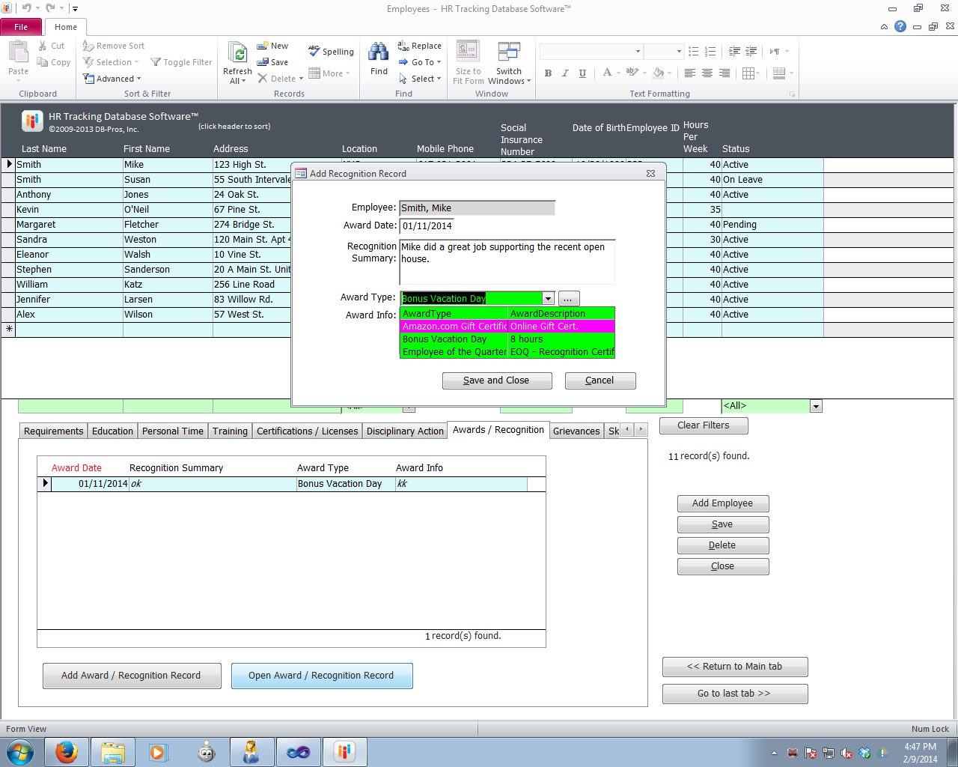This screenshot has height=767, width=958.
Task: Select Employee of the Quarter award option
Action: coord(507,352)
